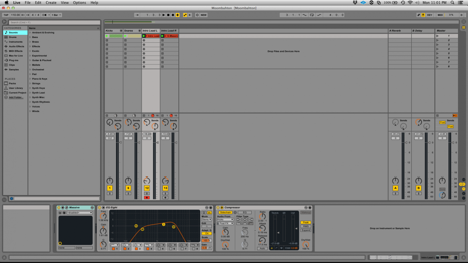Viewport: 468px width, 263px height.
Task: Disarm the Intro Lead L record arm
Action: (147, 198)
